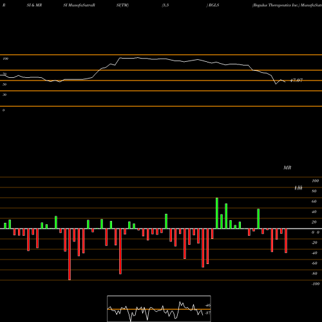The width and height of the screenshot is (322, 322).
Task: Click the 'SI MunafaSutraR' header text
Action: 79,5
